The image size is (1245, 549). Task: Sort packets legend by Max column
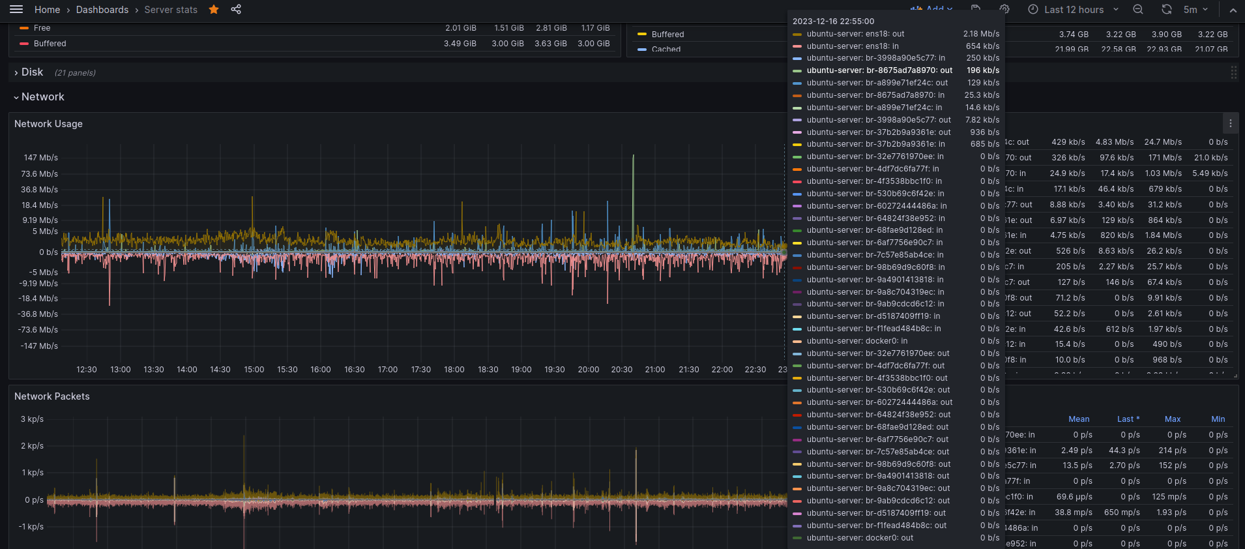click(x=1172, y=419)
